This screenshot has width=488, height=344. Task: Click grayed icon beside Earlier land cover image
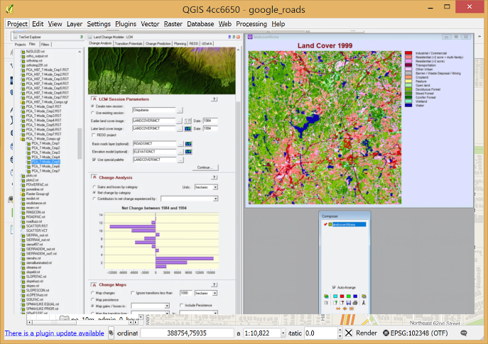tap(188, 121)
